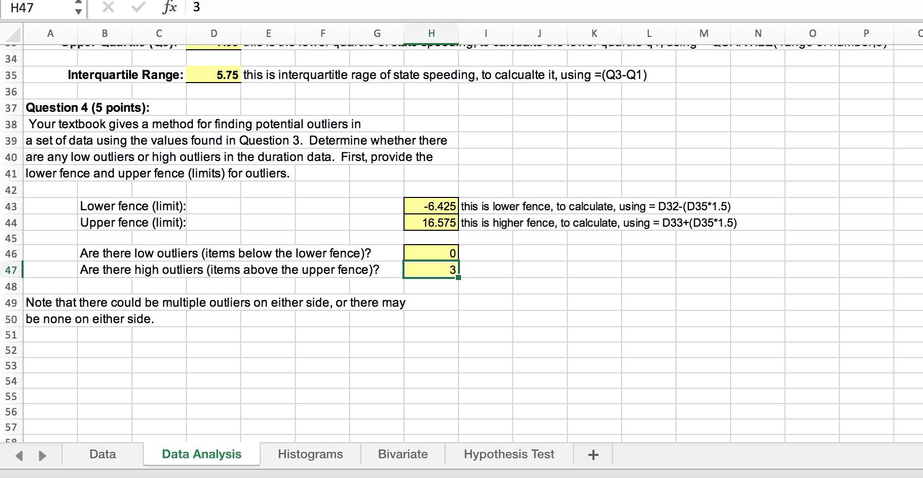Viewport: 923px width, 478px height.
Task: Click interquartile range value 5.75 cell
Action: coord(214,75)
